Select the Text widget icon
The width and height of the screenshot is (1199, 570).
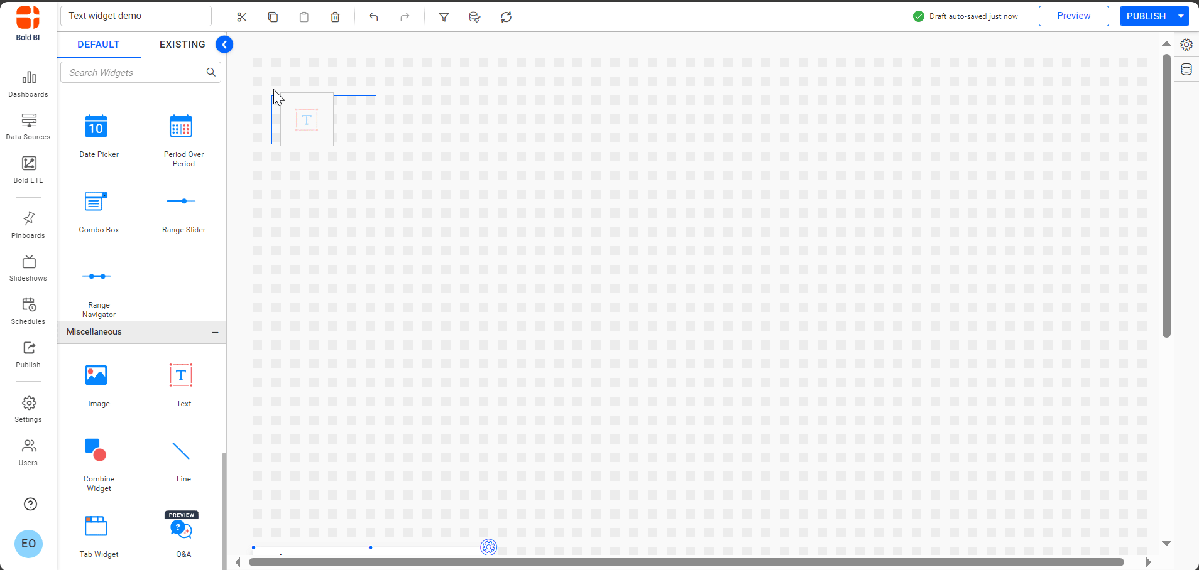pyautogui.click(x=181, y=376)
